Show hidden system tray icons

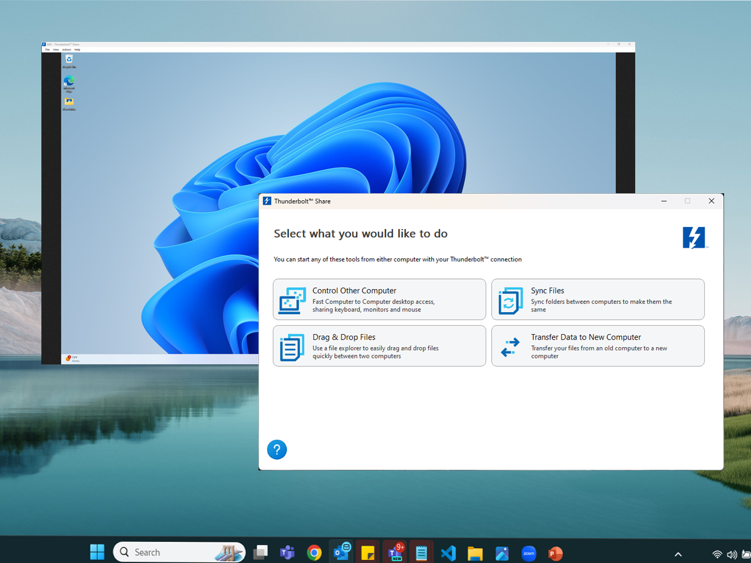(678, 554)
